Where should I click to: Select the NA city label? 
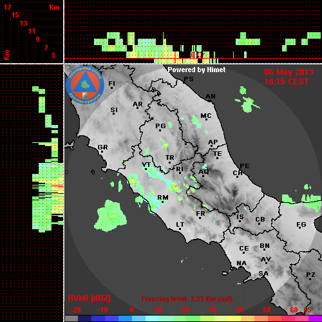pos(241,263)
